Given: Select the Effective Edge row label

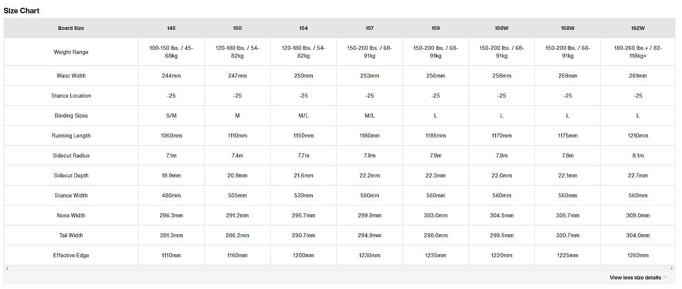Looking at the screenshot, I should 71,255.
